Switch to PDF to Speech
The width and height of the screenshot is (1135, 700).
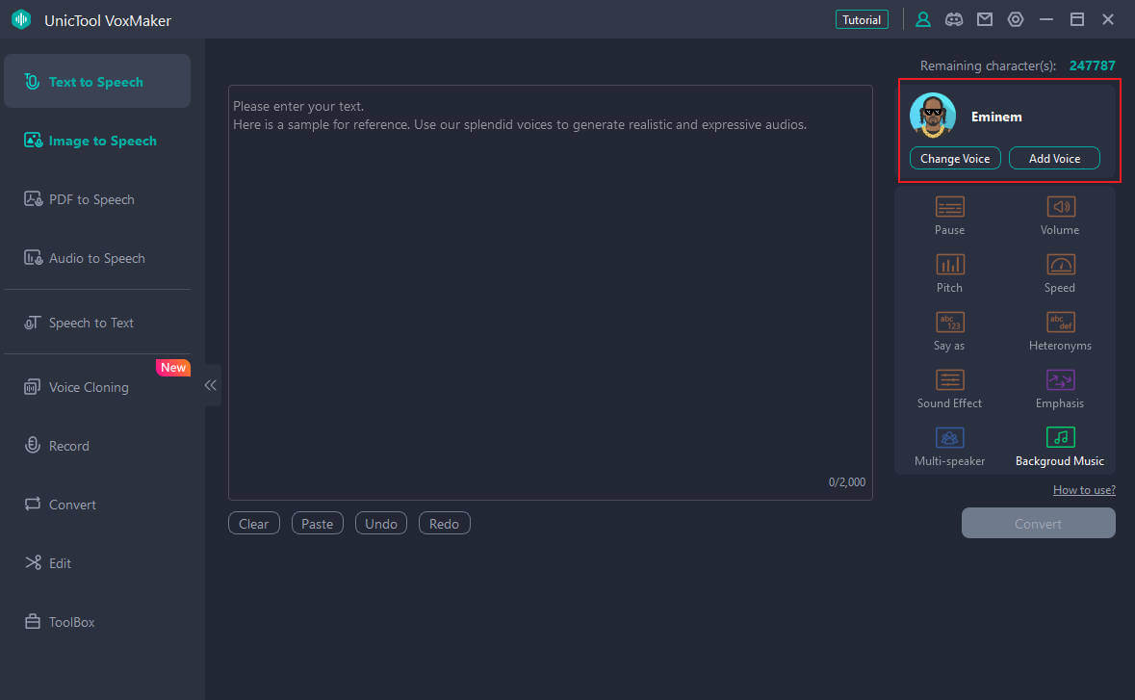point(91,199)
